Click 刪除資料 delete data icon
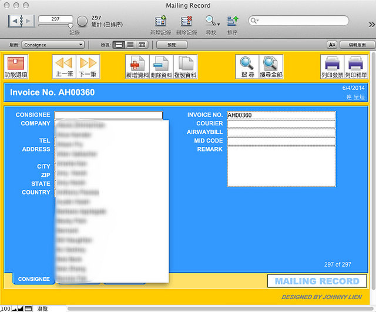376x312 pixels. tap(162, 66)
